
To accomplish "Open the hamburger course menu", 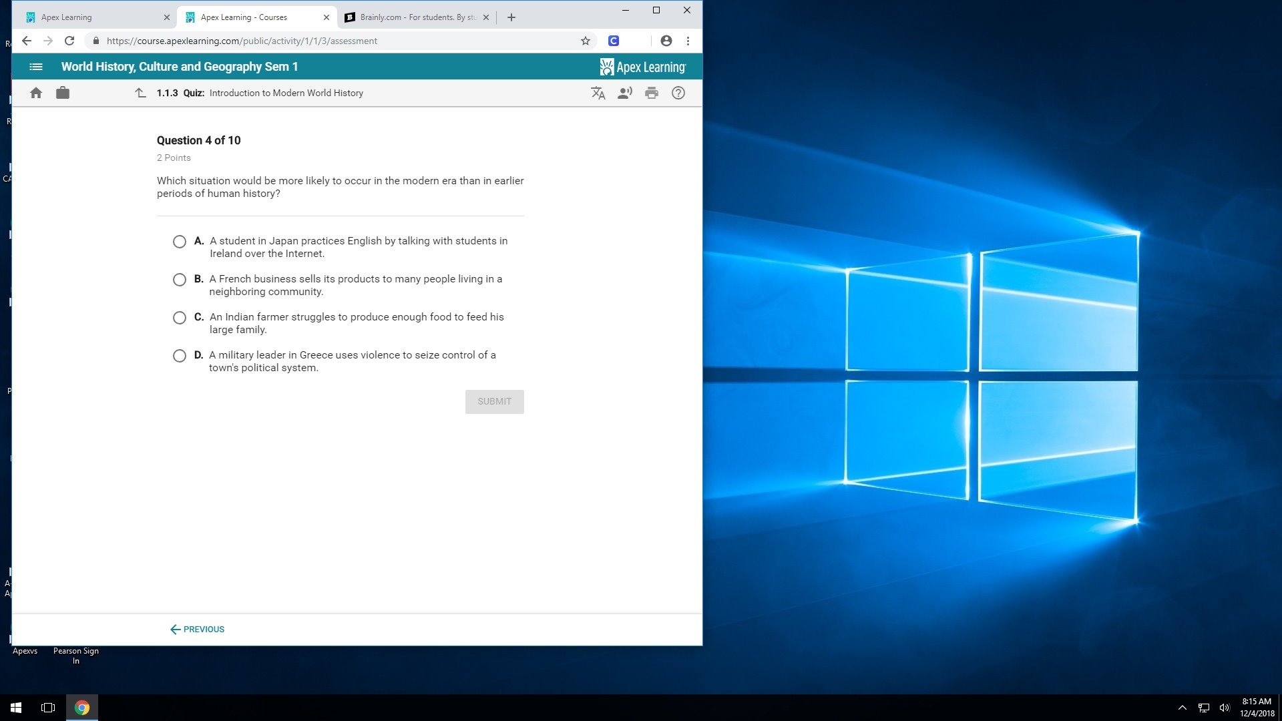I will point(36,67).
